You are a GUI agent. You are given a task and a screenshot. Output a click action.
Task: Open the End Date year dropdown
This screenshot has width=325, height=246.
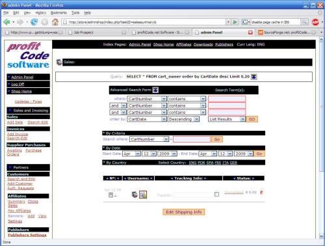pos(244,154)
